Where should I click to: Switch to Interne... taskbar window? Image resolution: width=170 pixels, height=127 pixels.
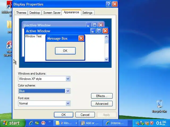click(115, 123)
